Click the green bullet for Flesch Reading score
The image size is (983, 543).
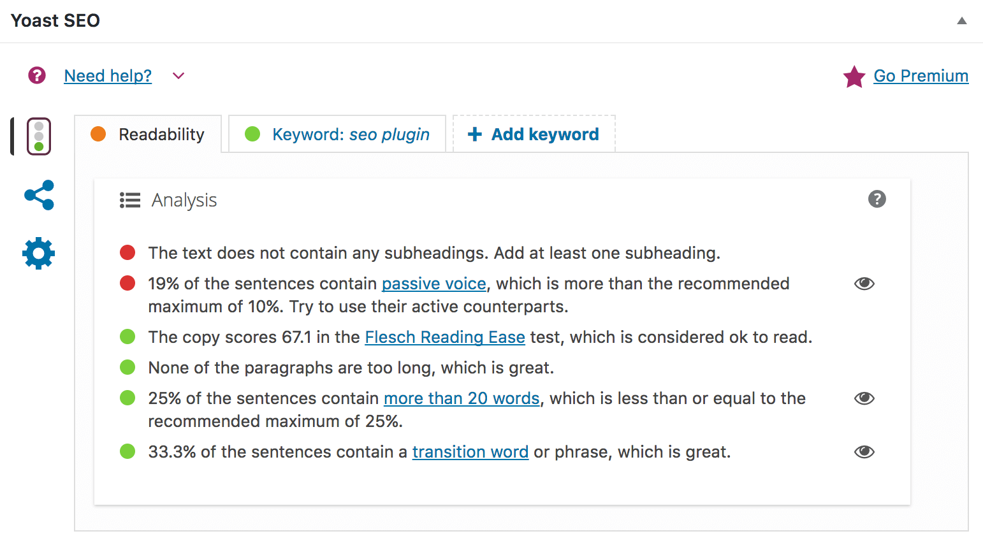pos(127,337)
